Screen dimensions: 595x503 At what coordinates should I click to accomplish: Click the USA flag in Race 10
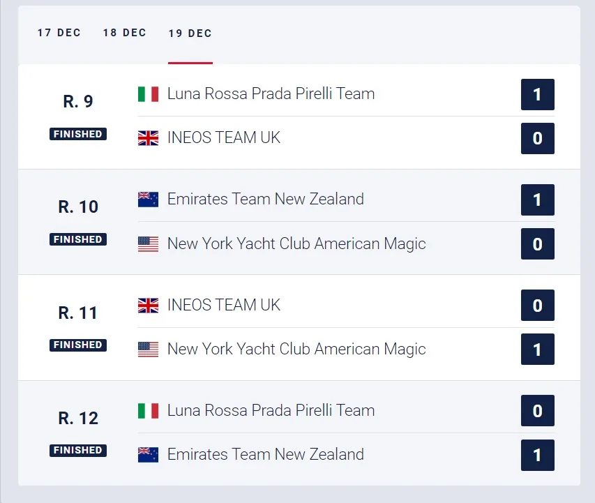point(148,244)
